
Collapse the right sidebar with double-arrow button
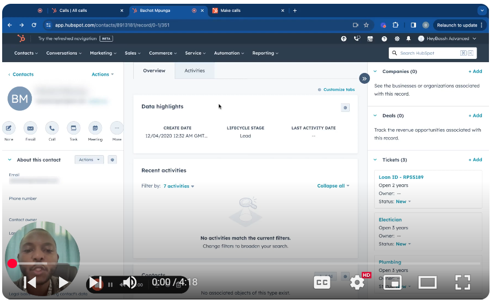pos(364,79)
